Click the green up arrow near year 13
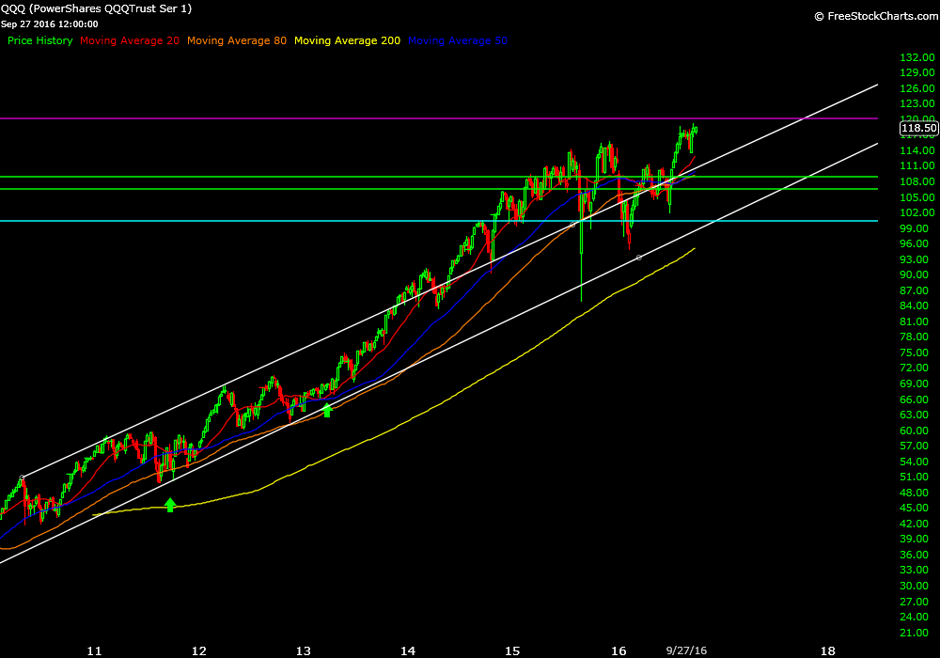This screenshot has width=940, height=658. tap(327, 409)
